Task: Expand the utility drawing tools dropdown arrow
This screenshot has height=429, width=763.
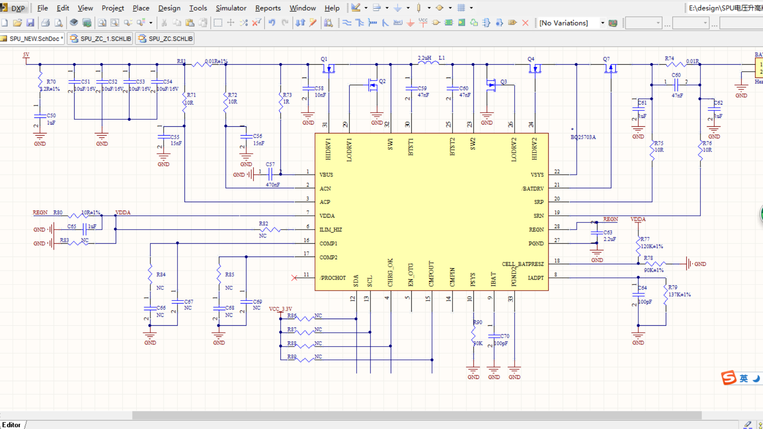Action: (366, 8)
